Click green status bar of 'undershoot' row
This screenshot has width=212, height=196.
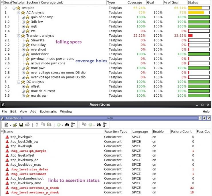199,54
